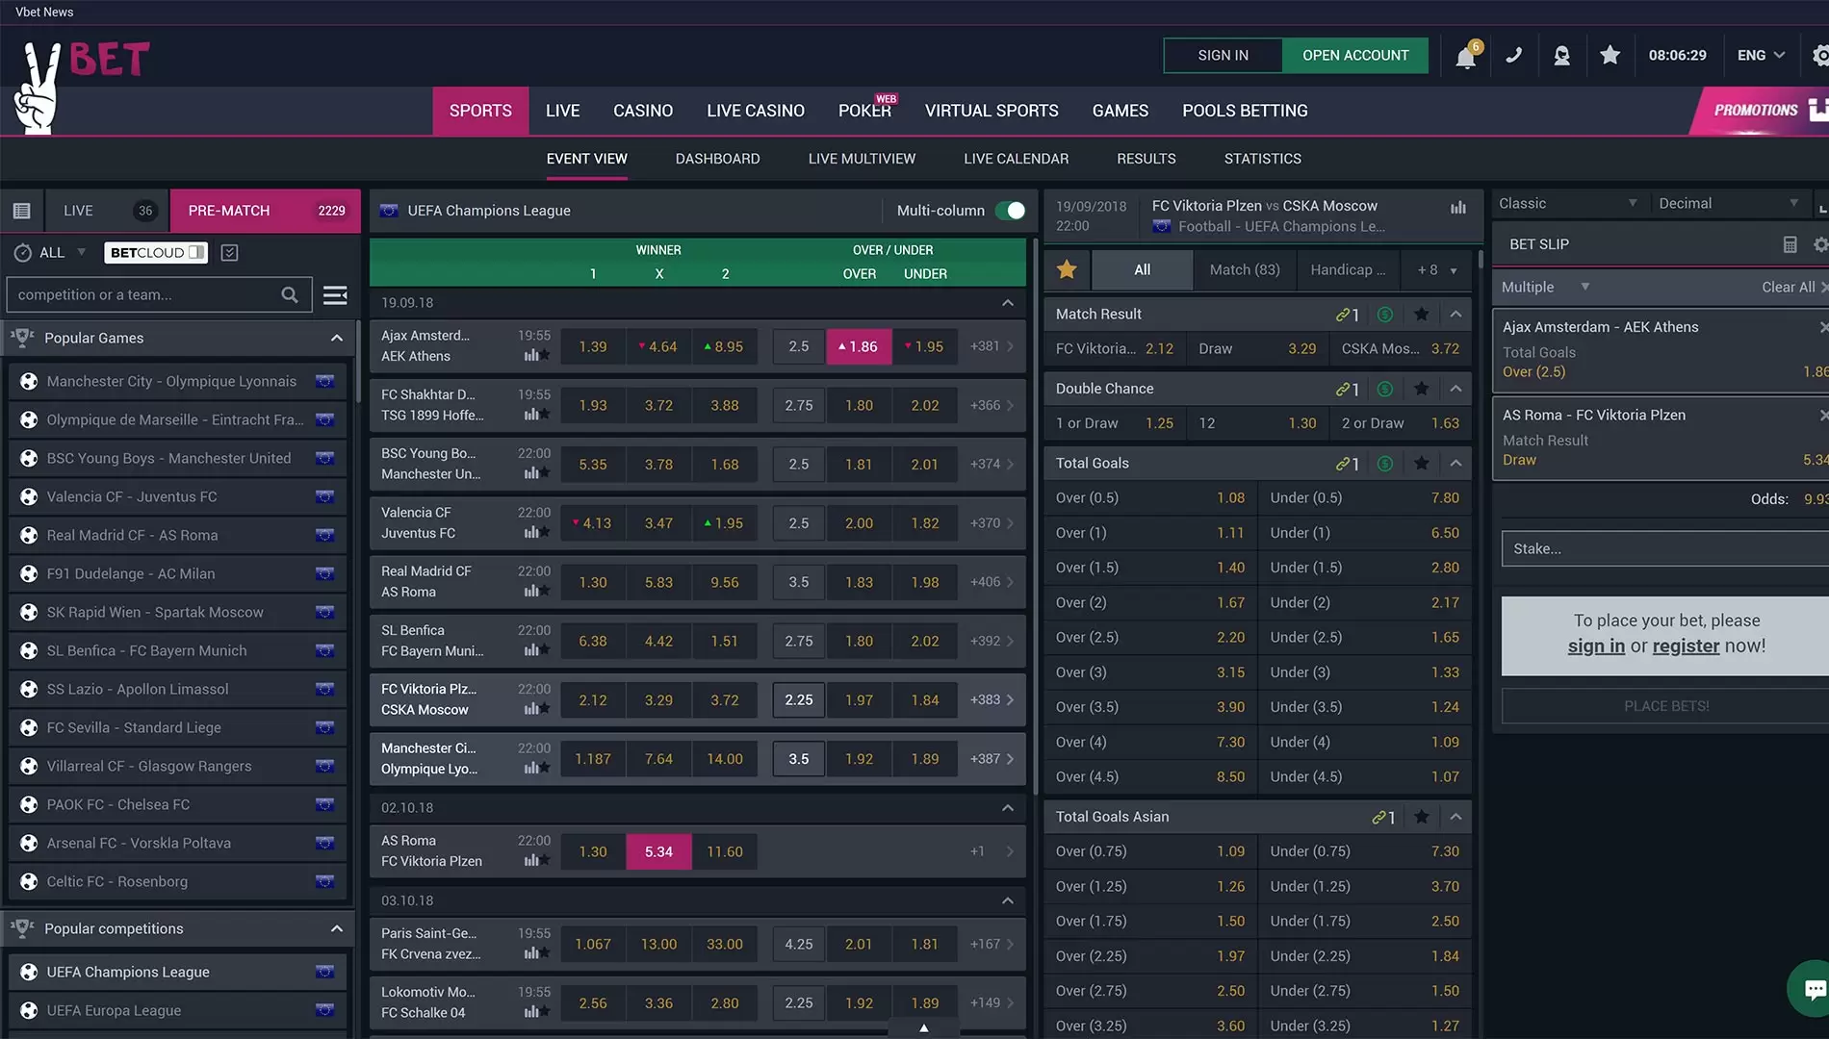Open the CASINO menu item

click(x=643, y=111)
